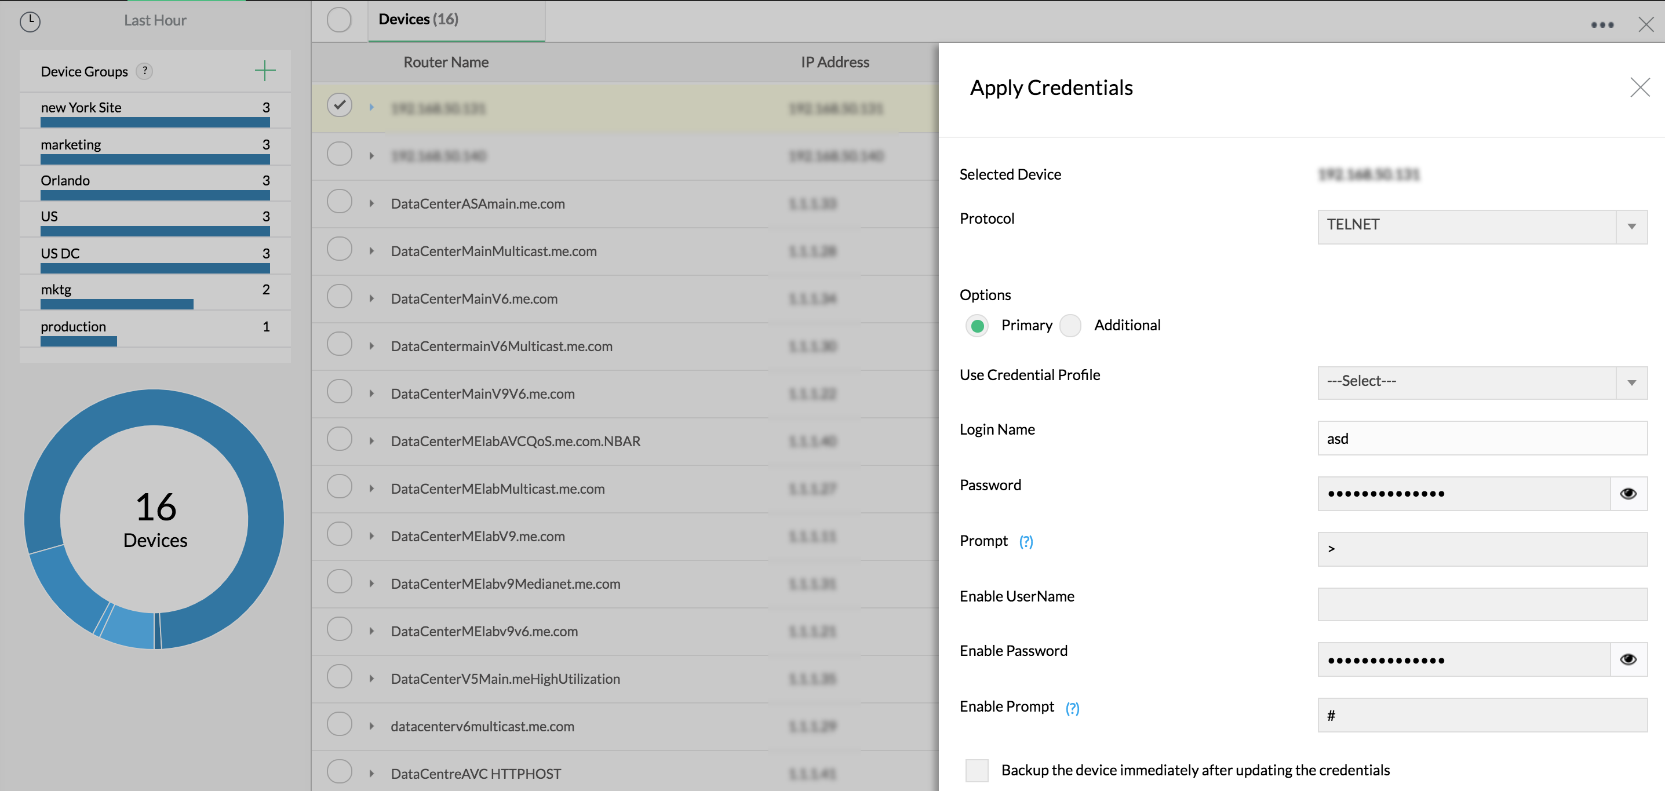This screenshot has width=1665, height=791.
Task: Expand the datacenterv6multicast.me.com row
Action: click(371, 726)
